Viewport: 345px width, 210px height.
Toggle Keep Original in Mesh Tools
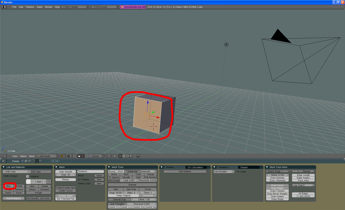click(x=123, y=196)
